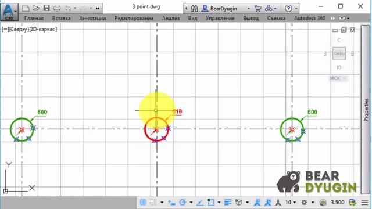
Task: Open the Help dropdown arrow
Action: coord(296,9)
